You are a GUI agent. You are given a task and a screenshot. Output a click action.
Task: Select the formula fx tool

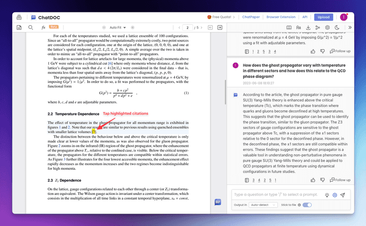(43, 27)
